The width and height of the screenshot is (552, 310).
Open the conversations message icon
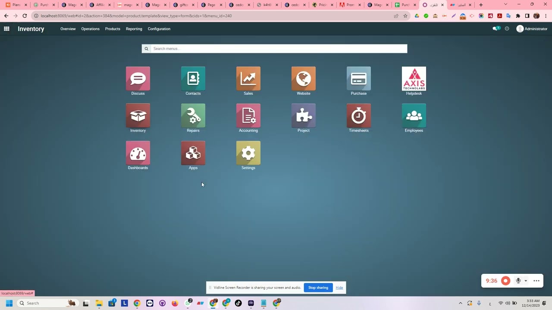pyautogui.click(x=496, y=29)
